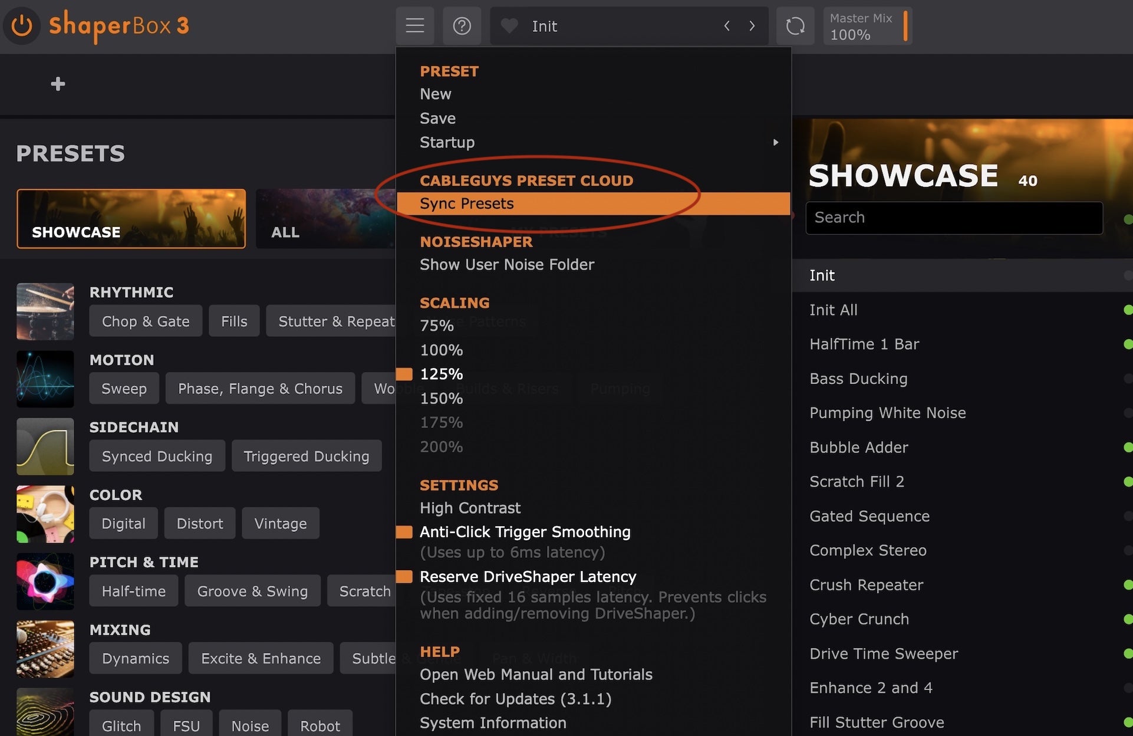Select the 125% scaling option
The image size is (1133, 736).
[x=442, y=374]
